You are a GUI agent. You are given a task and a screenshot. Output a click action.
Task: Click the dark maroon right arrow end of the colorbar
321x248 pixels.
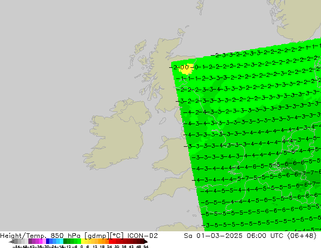[146, 241]
